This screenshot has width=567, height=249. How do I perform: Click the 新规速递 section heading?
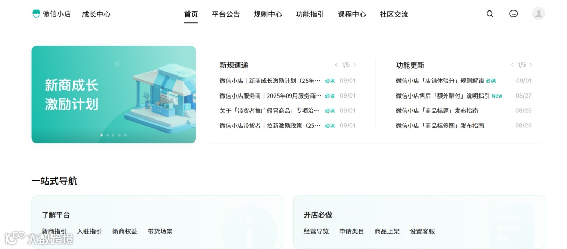point(234,66)
